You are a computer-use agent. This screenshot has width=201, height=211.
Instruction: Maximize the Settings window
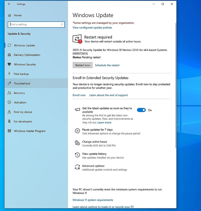point(163,4)
